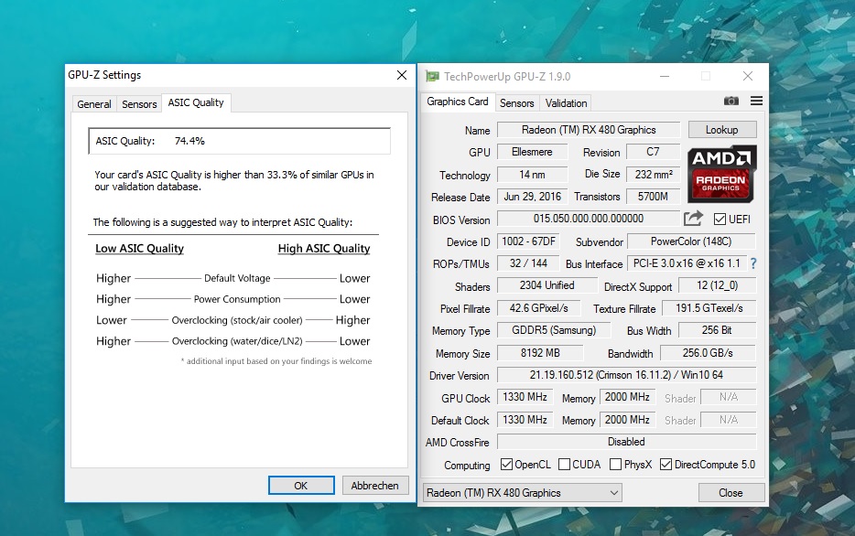Click the GPU-Z title bar app icon

432,76
